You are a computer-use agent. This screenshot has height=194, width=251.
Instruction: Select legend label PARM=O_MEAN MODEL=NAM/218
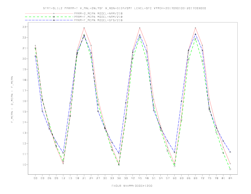pyautogui.click(x=98, y=13)
